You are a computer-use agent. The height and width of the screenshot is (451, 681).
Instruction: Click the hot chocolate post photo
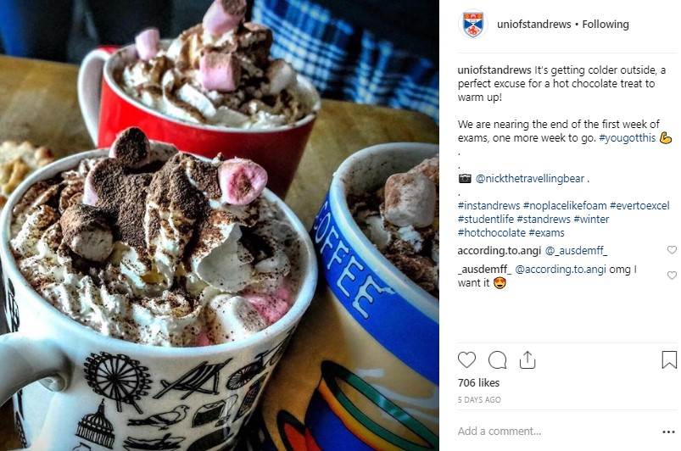[x=220, y=225]
